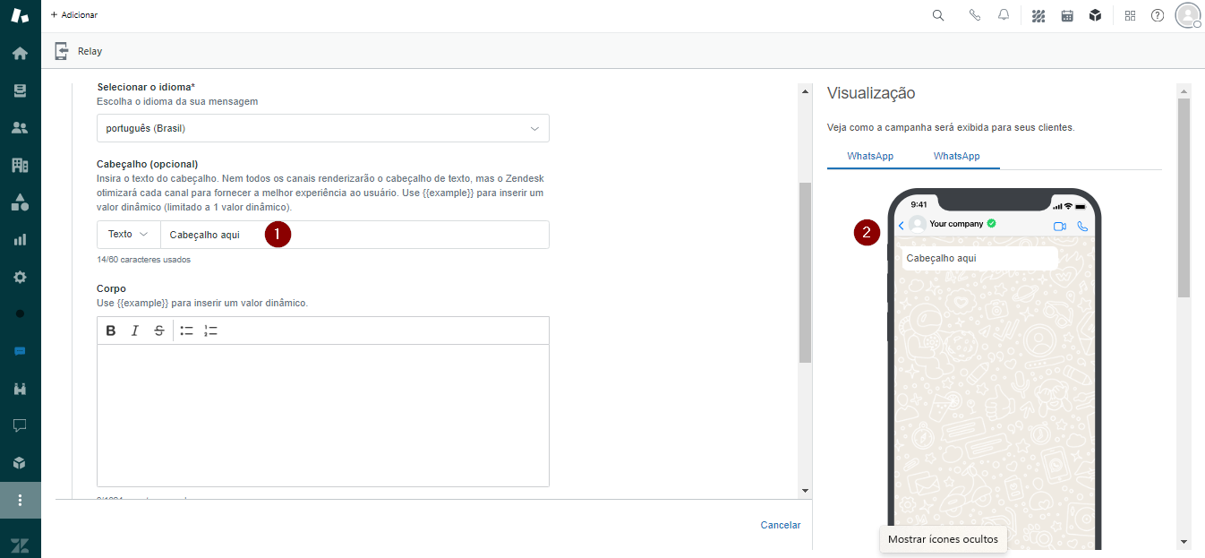The height and width of the screenshot is (558, 1205).
Task: Open the português (Brasil) language dropdown
Action: (x=322, y=128)
